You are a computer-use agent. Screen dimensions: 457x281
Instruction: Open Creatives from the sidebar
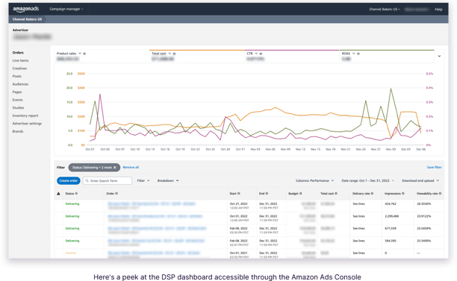click(x=19, y=69)
